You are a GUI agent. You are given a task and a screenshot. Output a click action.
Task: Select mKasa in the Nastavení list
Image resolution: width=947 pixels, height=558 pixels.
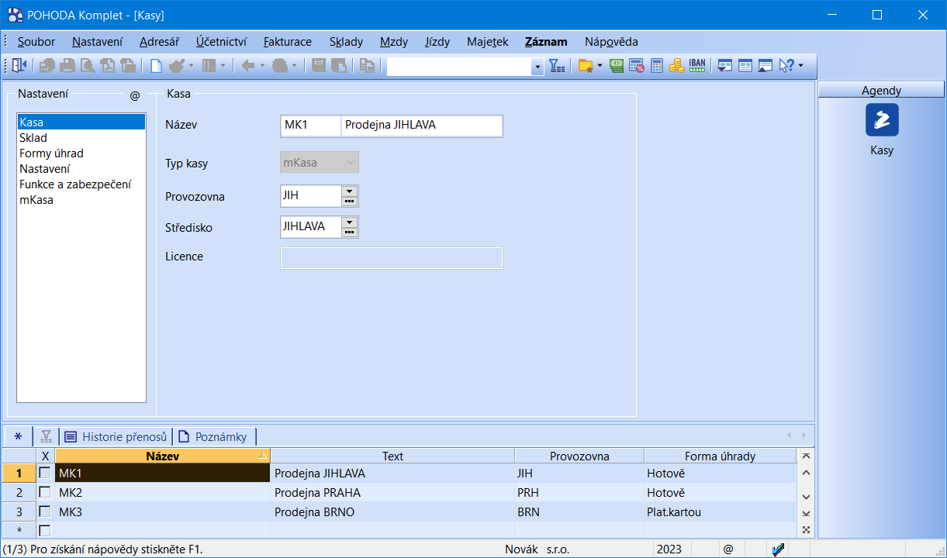(81, 200)
